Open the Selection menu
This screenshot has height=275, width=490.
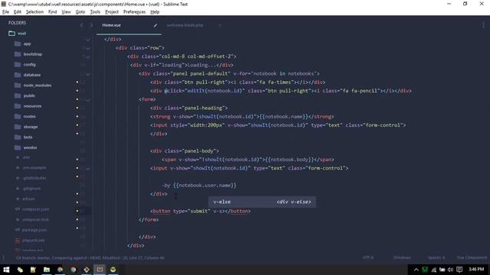pyautogui.click(x=34, y=12)
